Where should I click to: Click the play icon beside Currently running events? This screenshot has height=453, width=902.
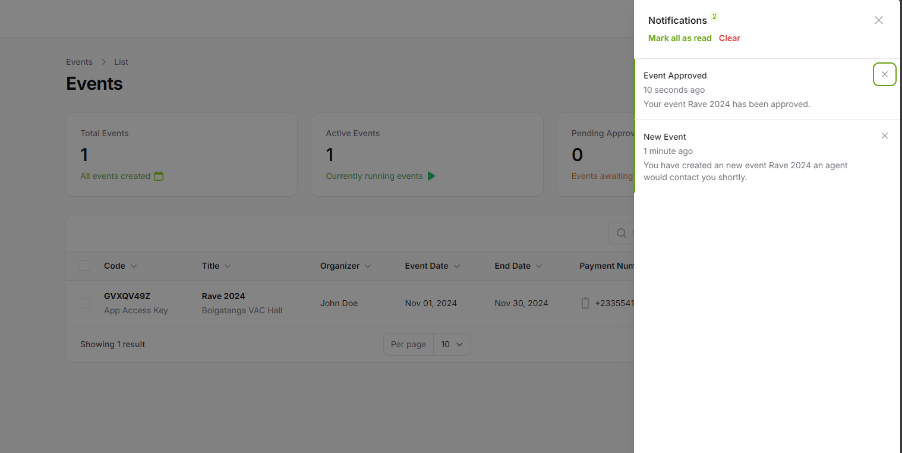coord(431,176)
